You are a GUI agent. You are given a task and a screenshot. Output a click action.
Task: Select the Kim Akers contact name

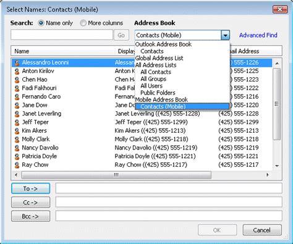pyautogui.click(x=34, y=130)
